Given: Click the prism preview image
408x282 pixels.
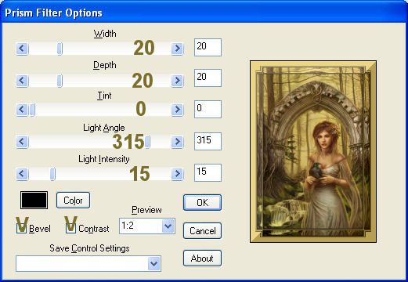Looking at the screenshot, I should pyautogui.click(x=313, y=152).
